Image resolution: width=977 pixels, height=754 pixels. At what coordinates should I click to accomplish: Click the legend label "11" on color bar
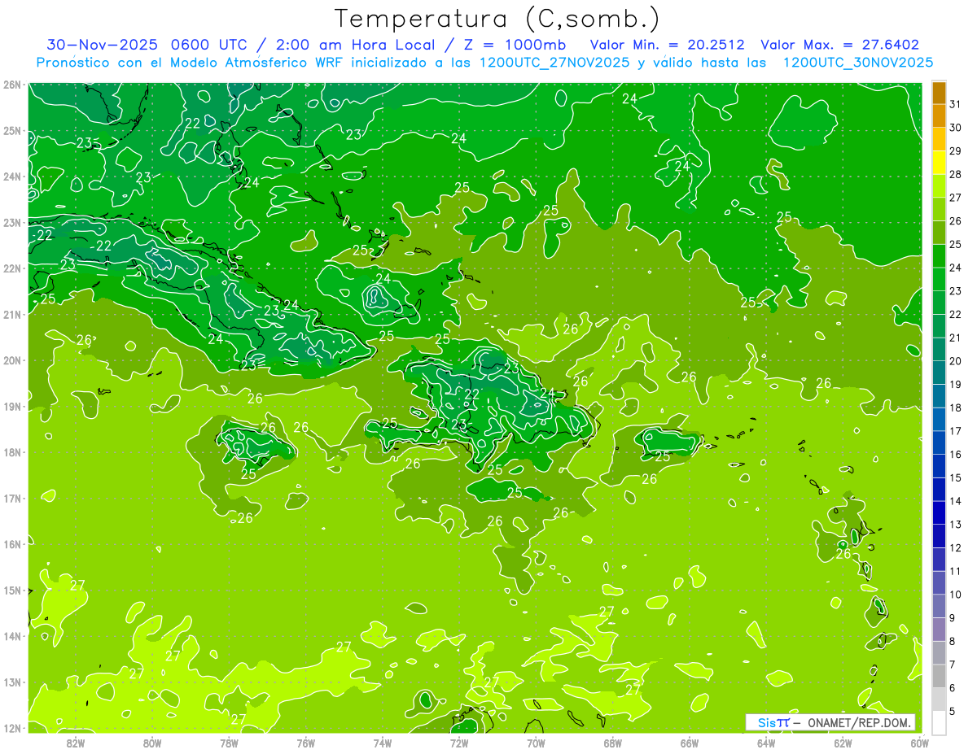[x=956, y=571]
